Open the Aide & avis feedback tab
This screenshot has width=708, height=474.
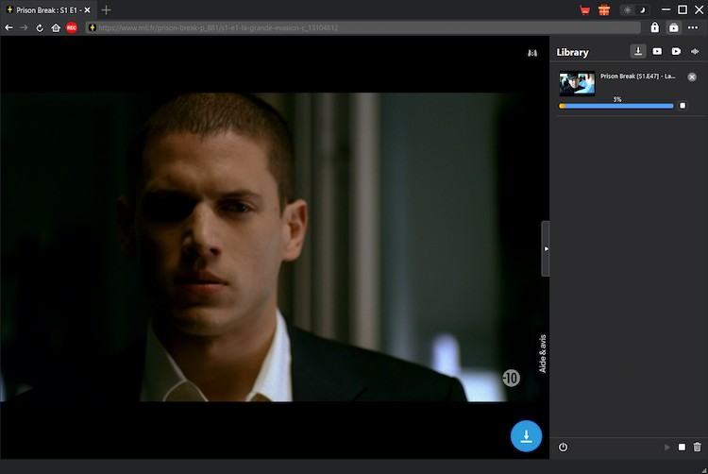pos(542,354)
